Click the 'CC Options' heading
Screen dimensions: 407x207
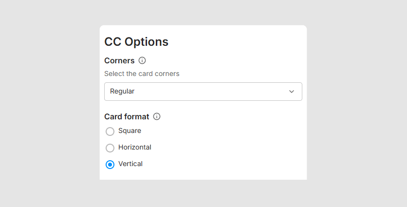tap(136, 42)
